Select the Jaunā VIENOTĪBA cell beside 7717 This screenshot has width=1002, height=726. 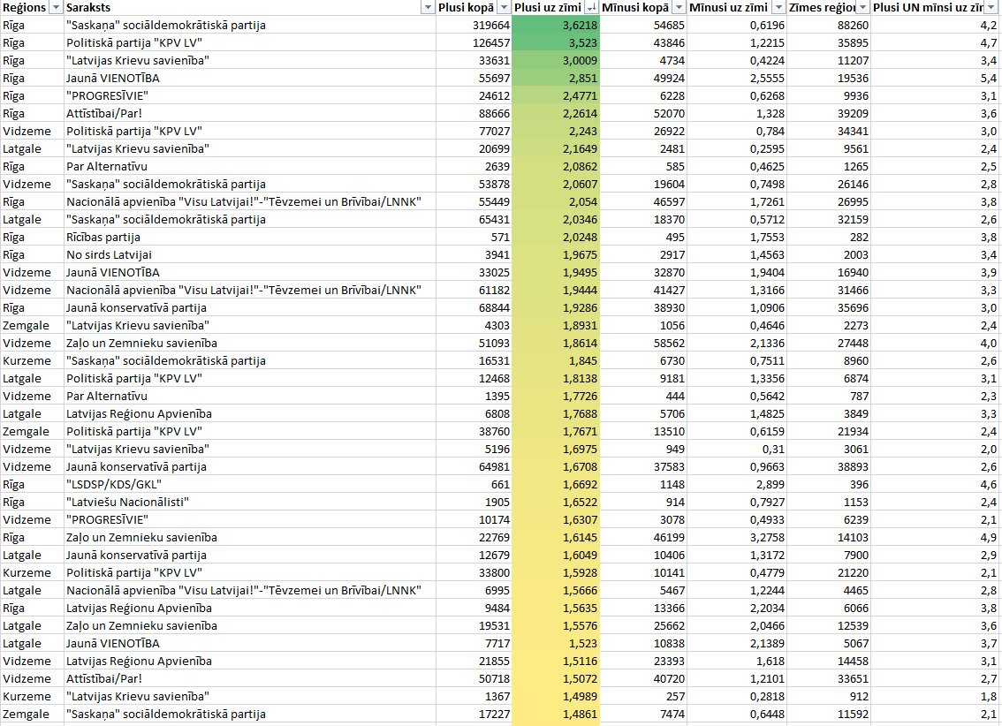point(250,644)
